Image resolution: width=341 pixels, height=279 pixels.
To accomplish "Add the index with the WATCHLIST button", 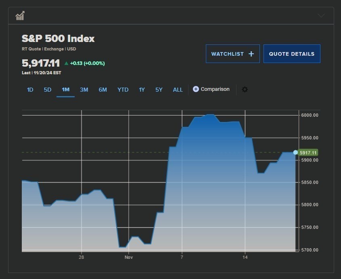I will pos(232,54).
